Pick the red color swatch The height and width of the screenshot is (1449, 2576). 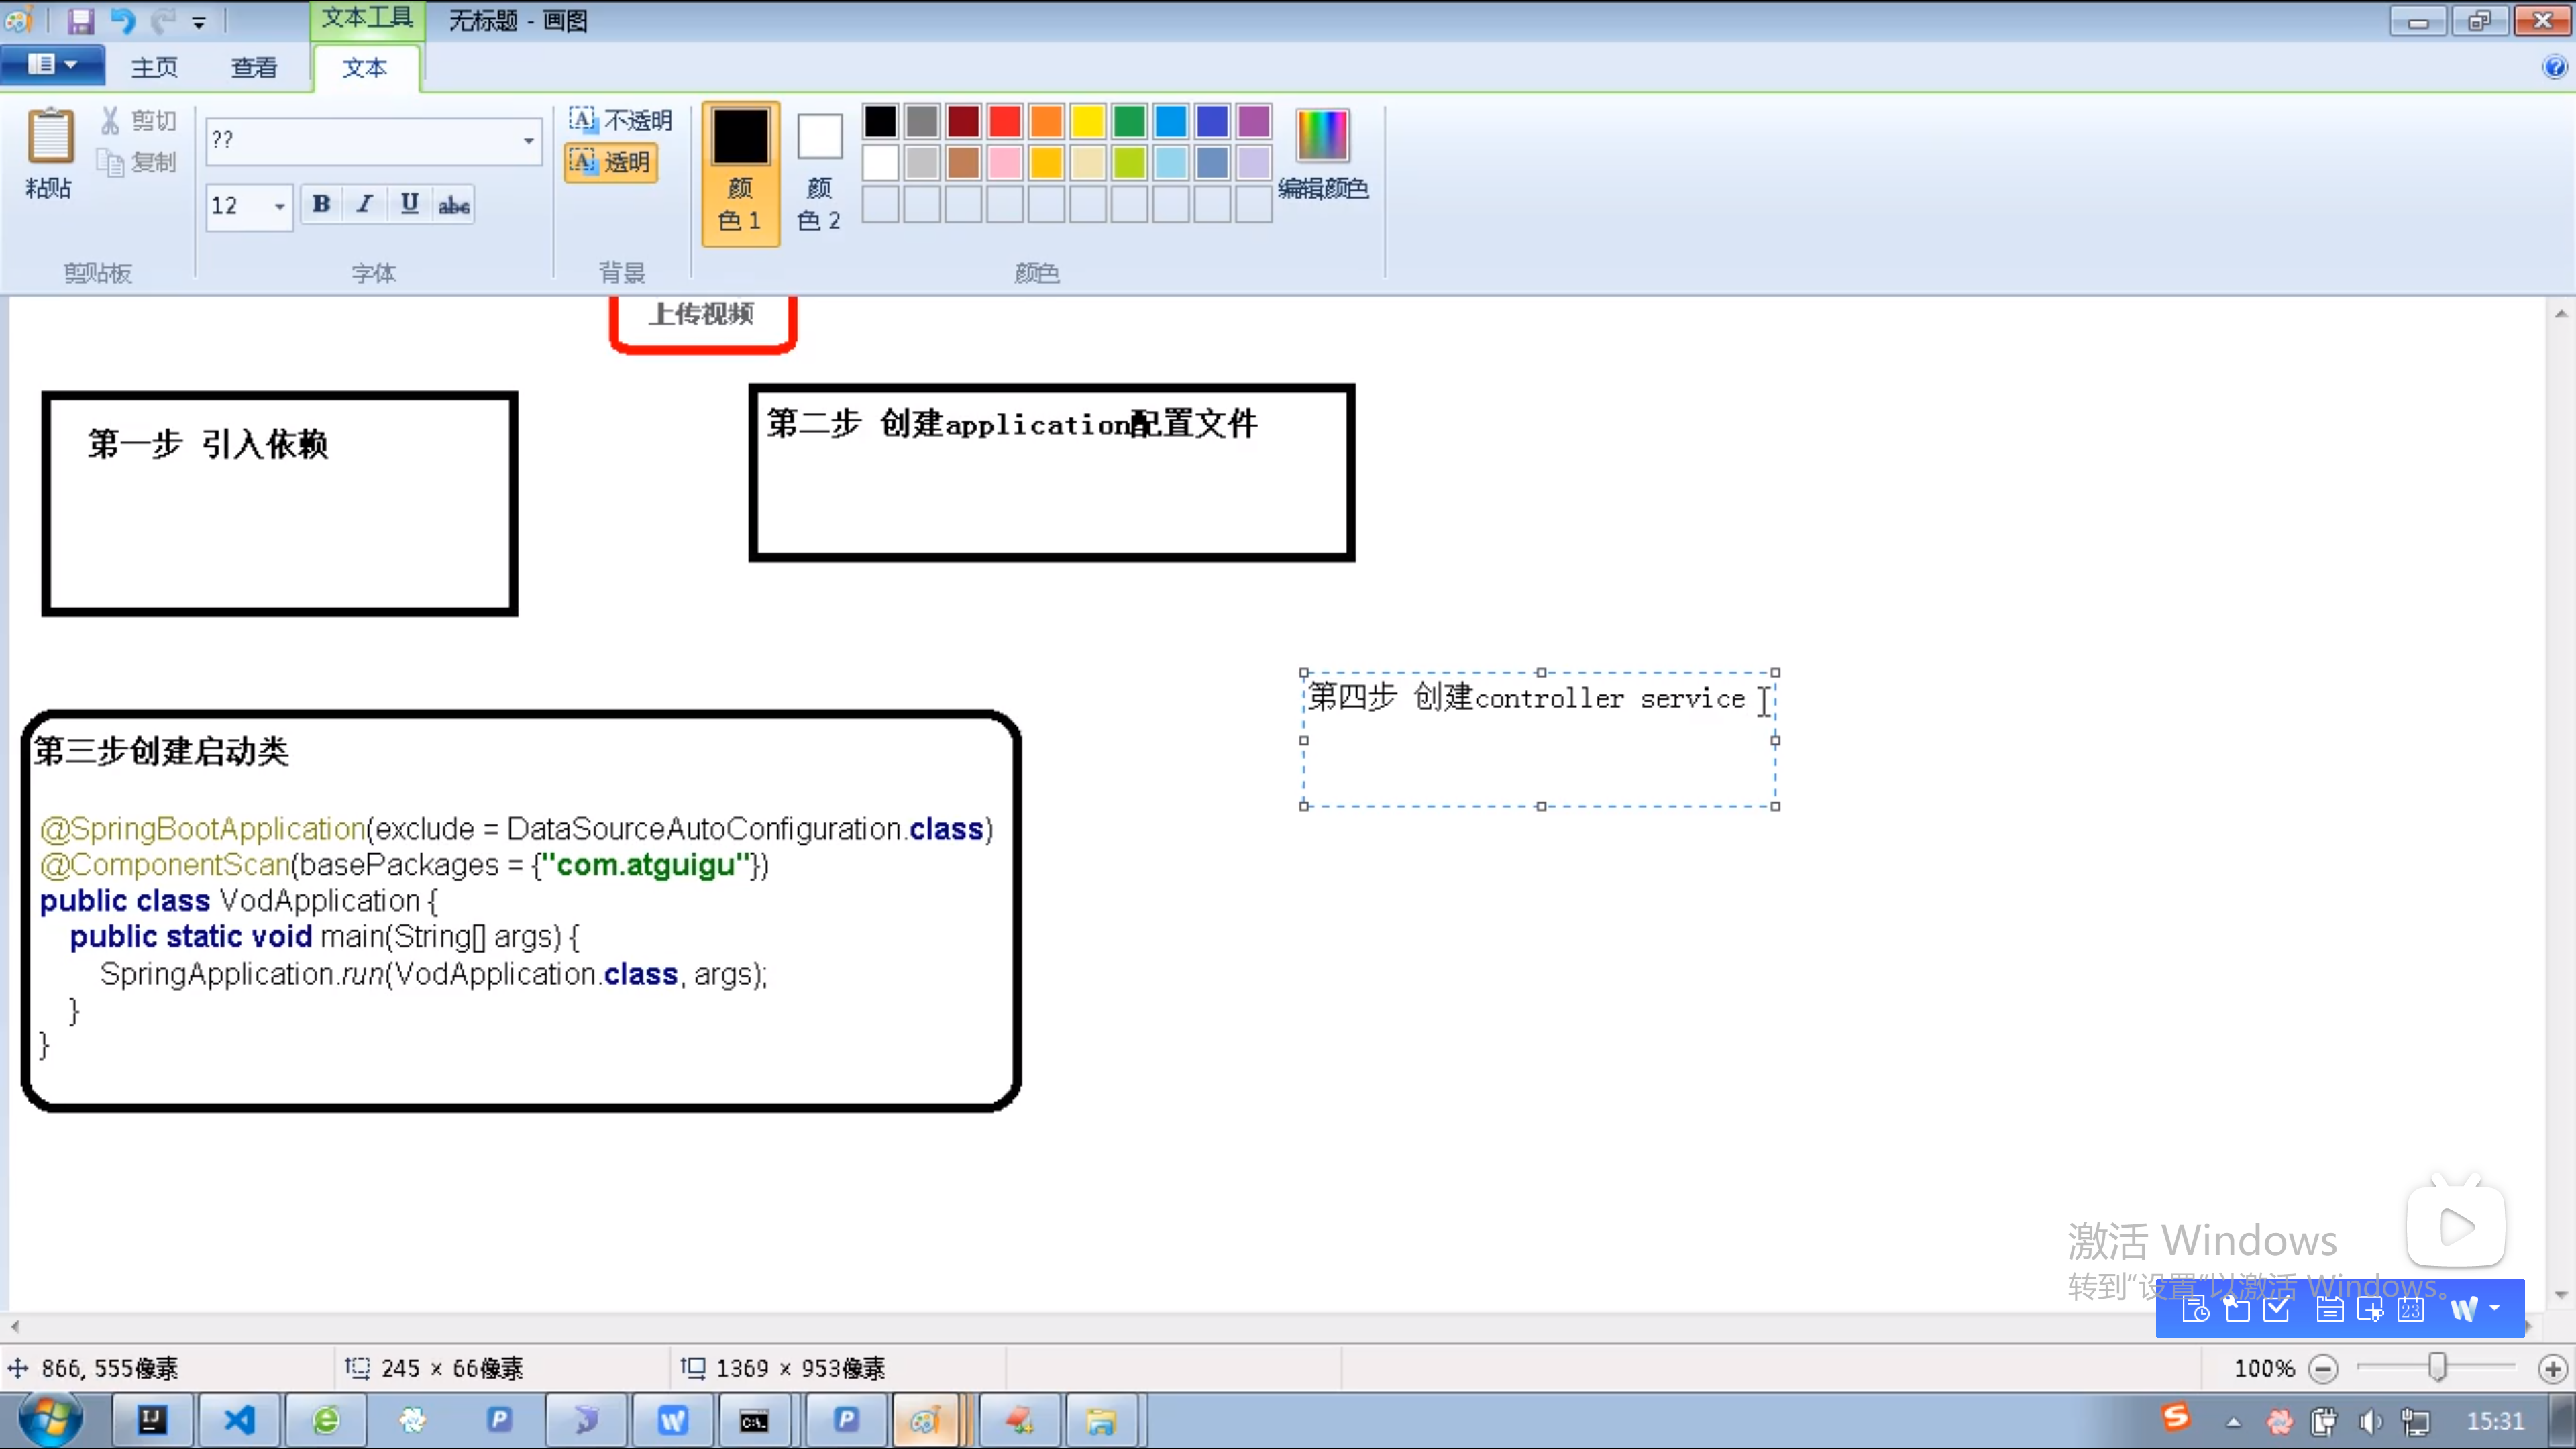(1004, 121)
